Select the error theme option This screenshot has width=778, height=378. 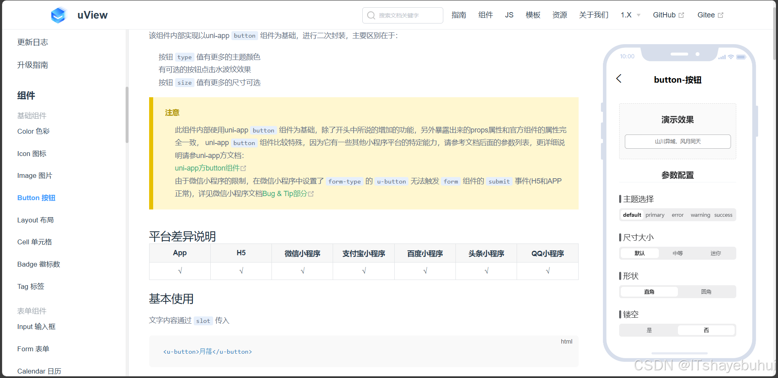pyautogui.click(x=678, y=215)
